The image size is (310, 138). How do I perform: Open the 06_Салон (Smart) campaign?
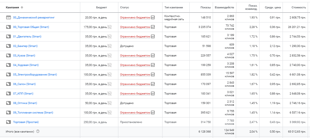click(x=25, y=84)
